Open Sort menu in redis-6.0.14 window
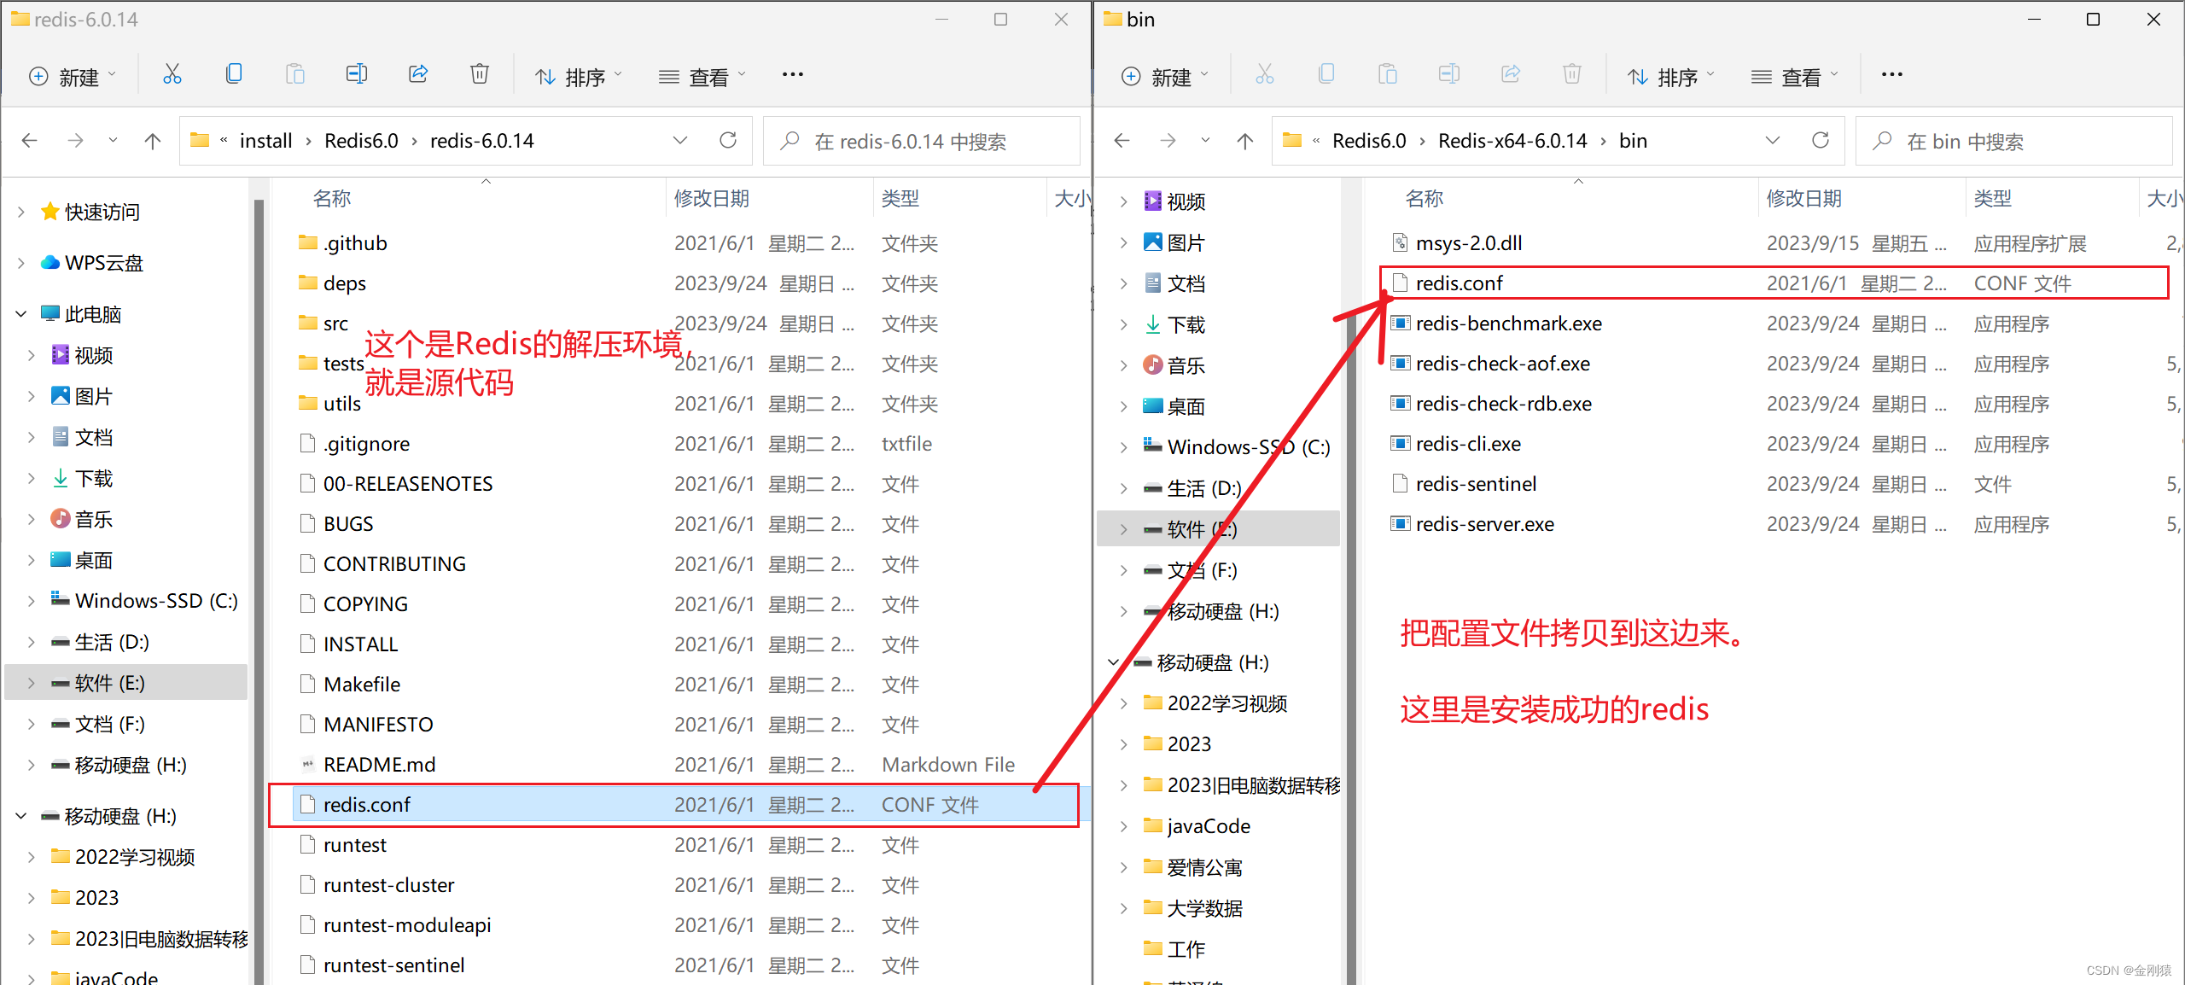The height and width of the screenshot is (985, 2185). point(579,77)
